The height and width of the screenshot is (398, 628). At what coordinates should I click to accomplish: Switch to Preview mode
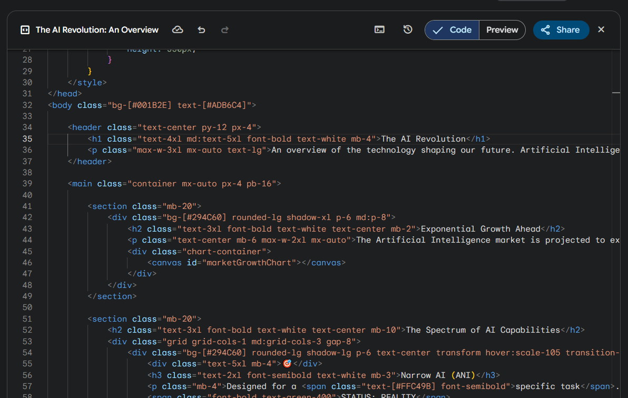(502, 30)
